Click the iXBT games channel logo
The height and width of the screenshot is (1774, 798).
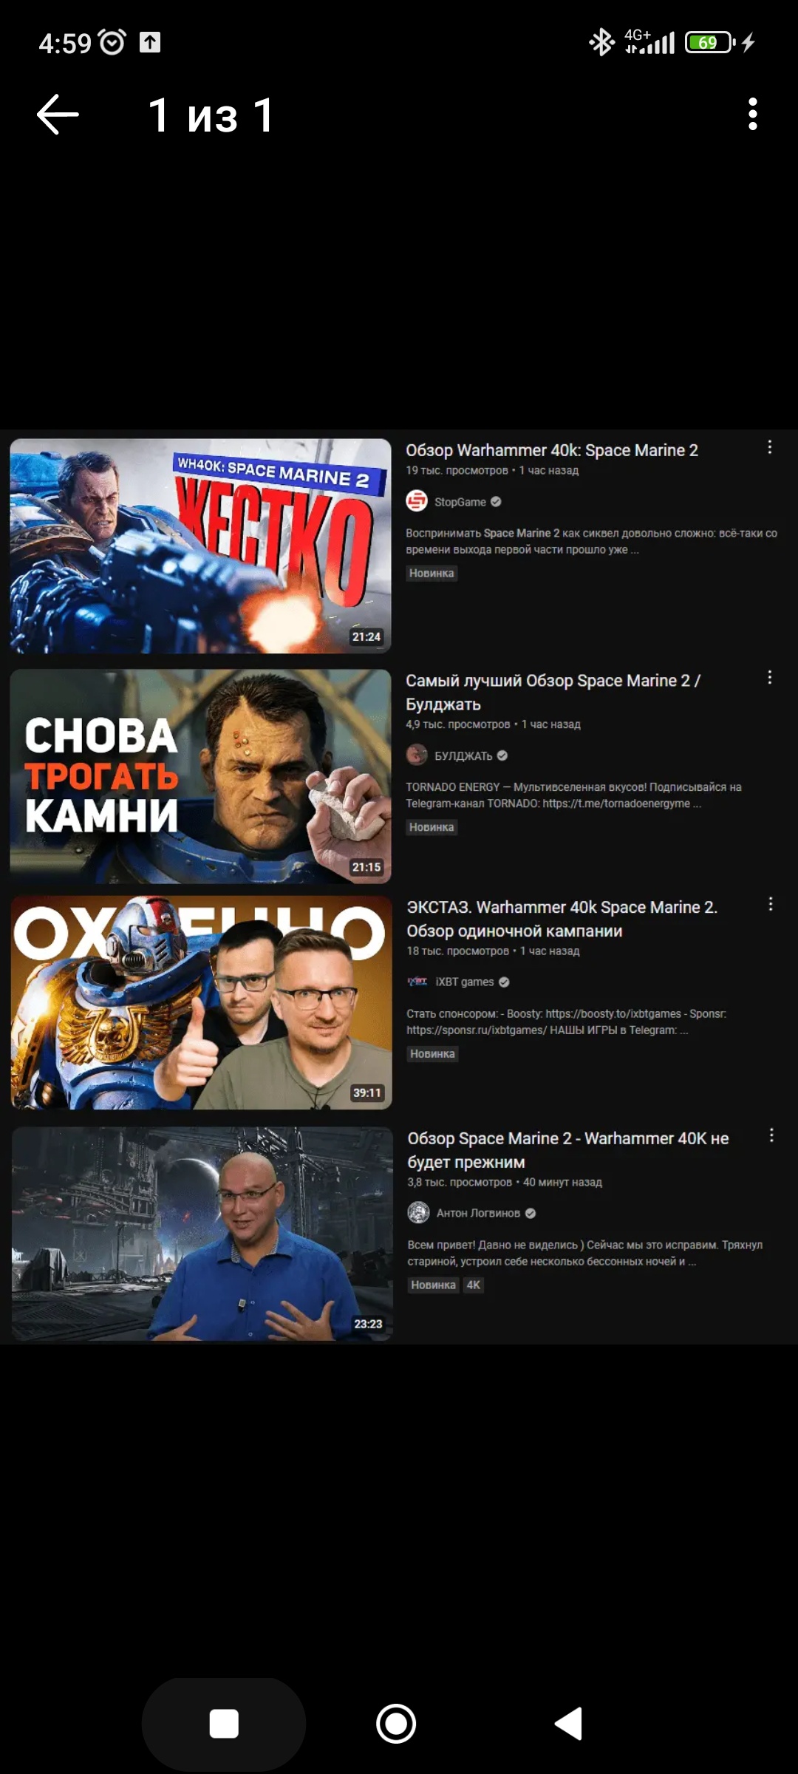(x=417, y=982)
